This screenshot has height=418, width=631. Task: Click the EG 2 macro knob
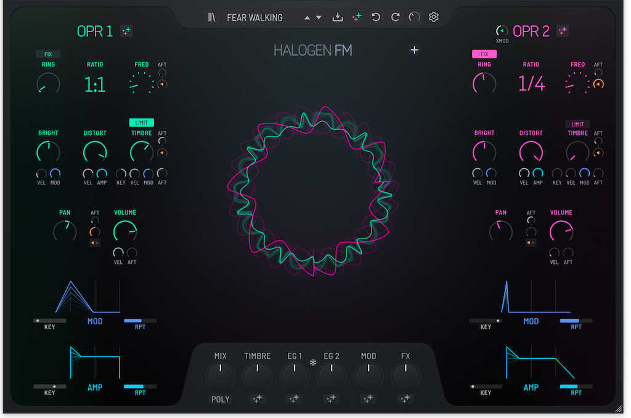(331, 377)
